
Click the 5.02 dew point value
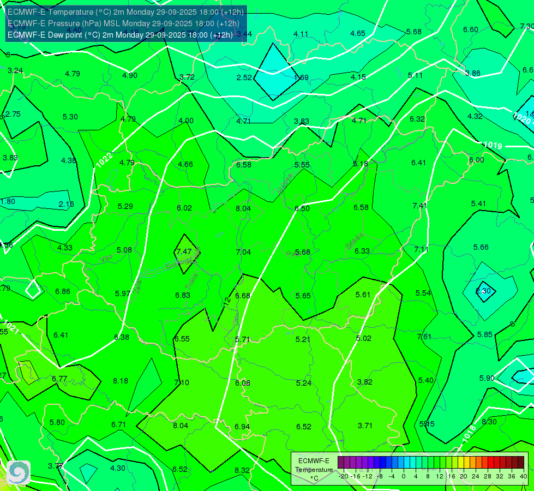[x=363, y=338]
